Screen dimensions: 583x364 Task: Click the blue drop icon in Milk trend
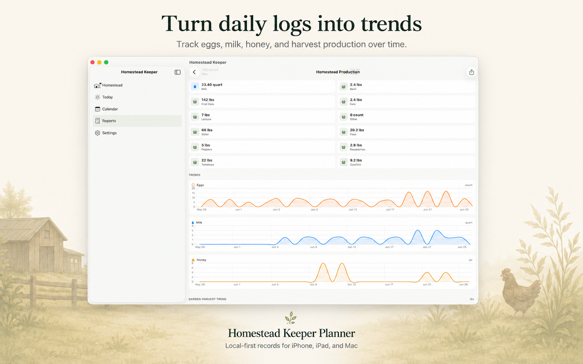click(x=193, y=223)
